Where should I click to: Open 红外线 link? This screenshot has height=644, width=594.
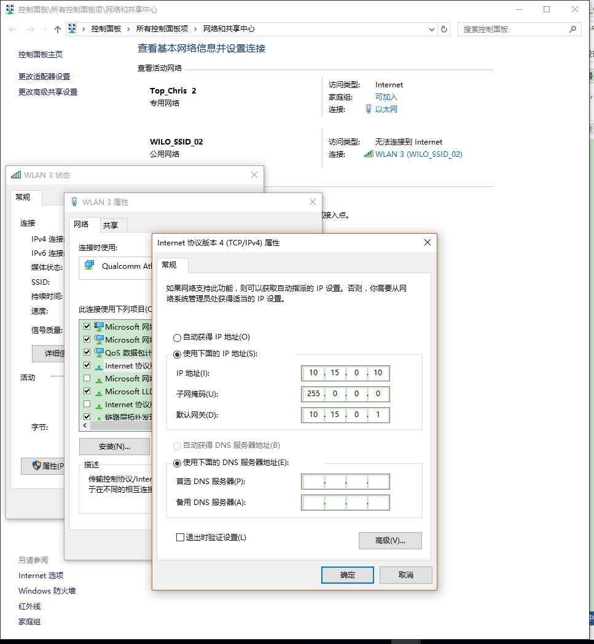[x=29, y=606]
